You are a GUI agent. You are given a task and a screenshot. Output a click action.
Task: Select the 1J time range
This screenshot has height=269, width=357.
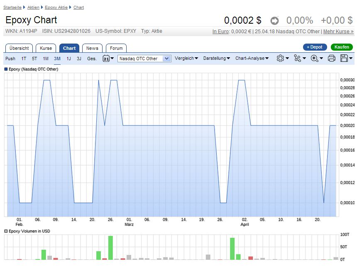coord(68,59)
